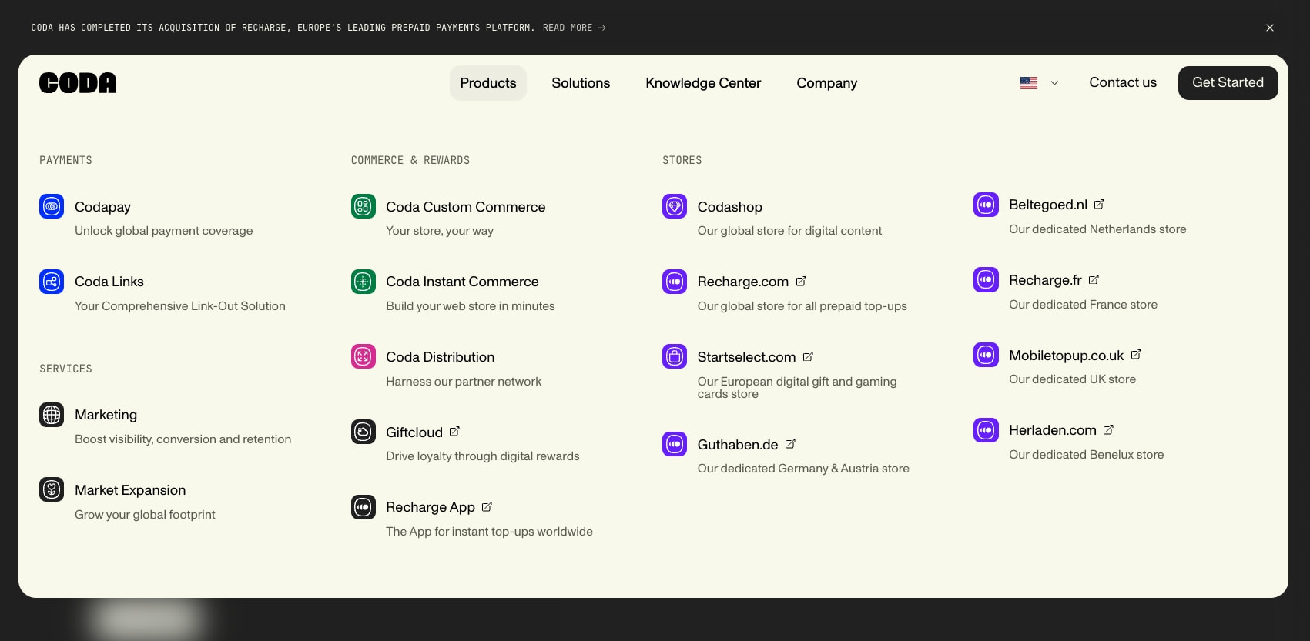The width and height of the screenshot is (1310, 641).
Task: Open the Codashop store link
Action: [729, 207]
